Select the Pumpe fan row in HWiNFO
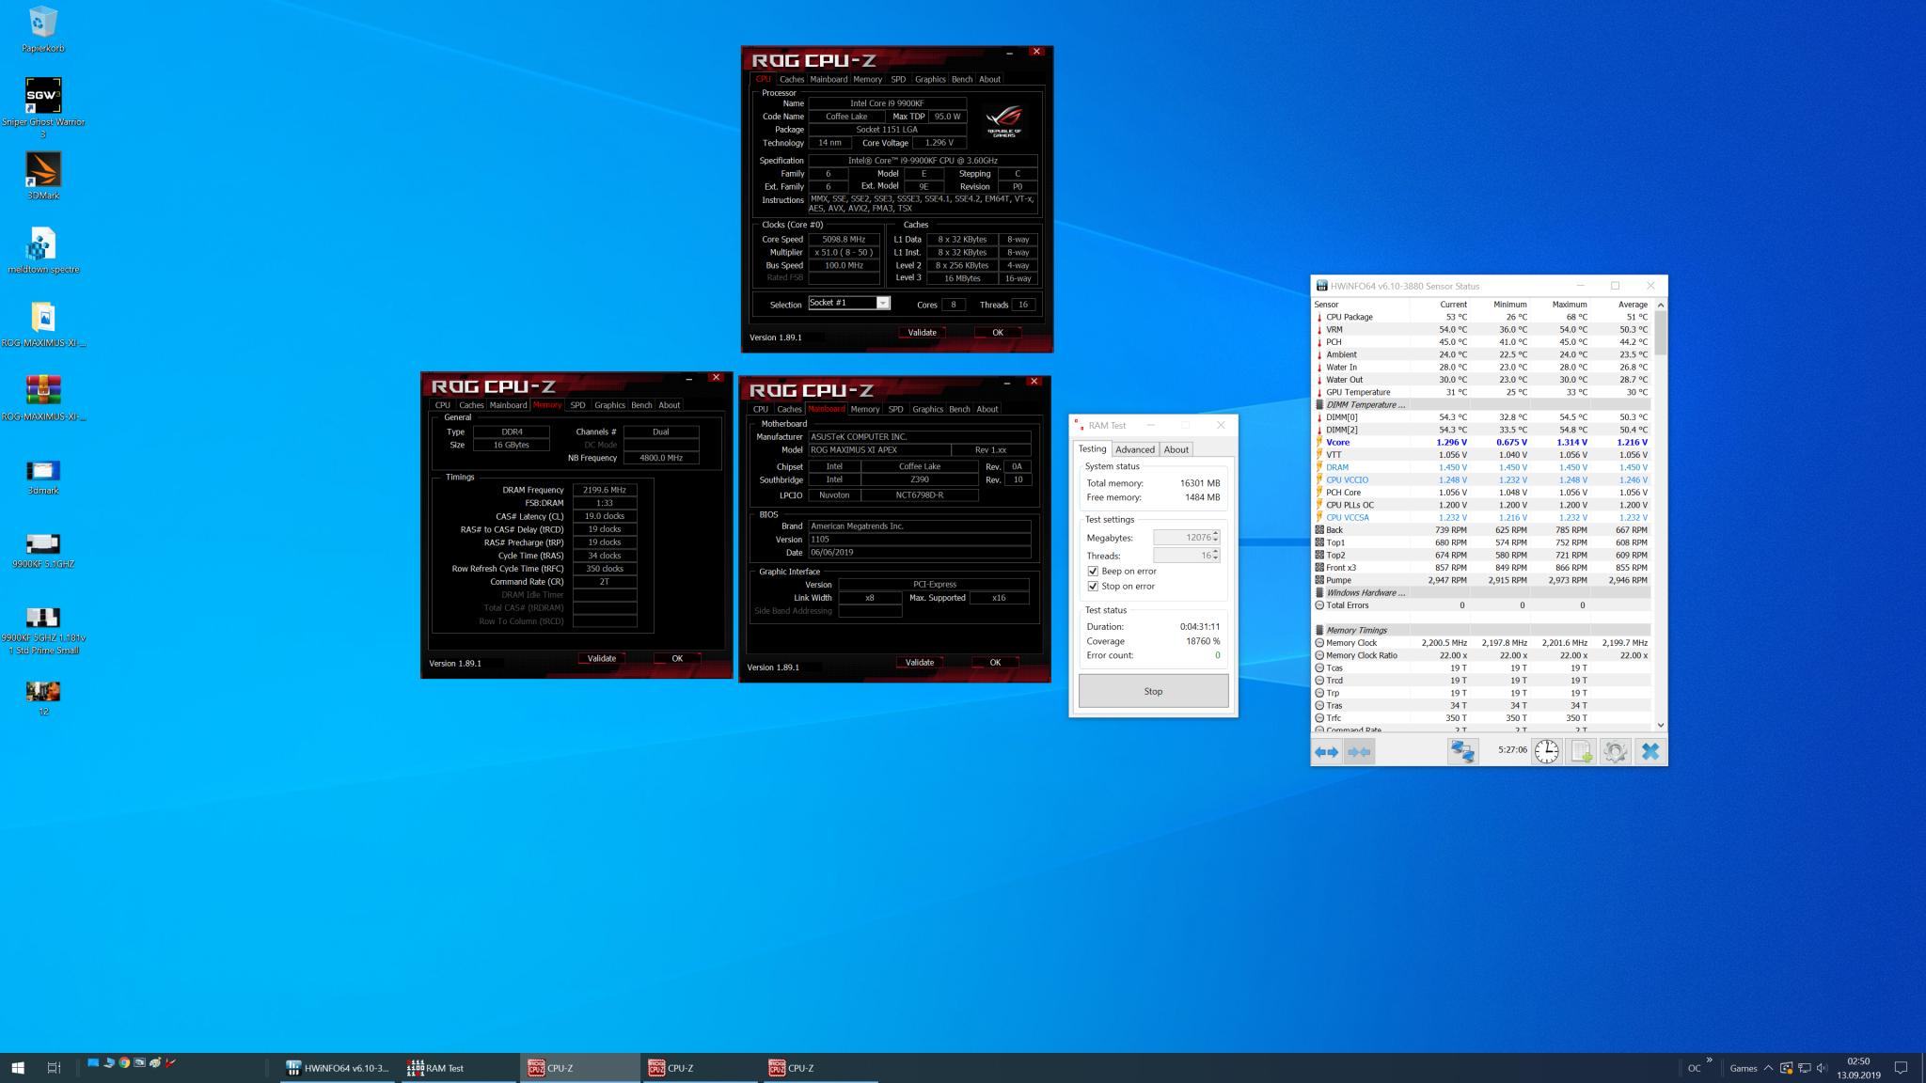Viewport: 1926px width, 1083px height. [x=1482, y=580]
